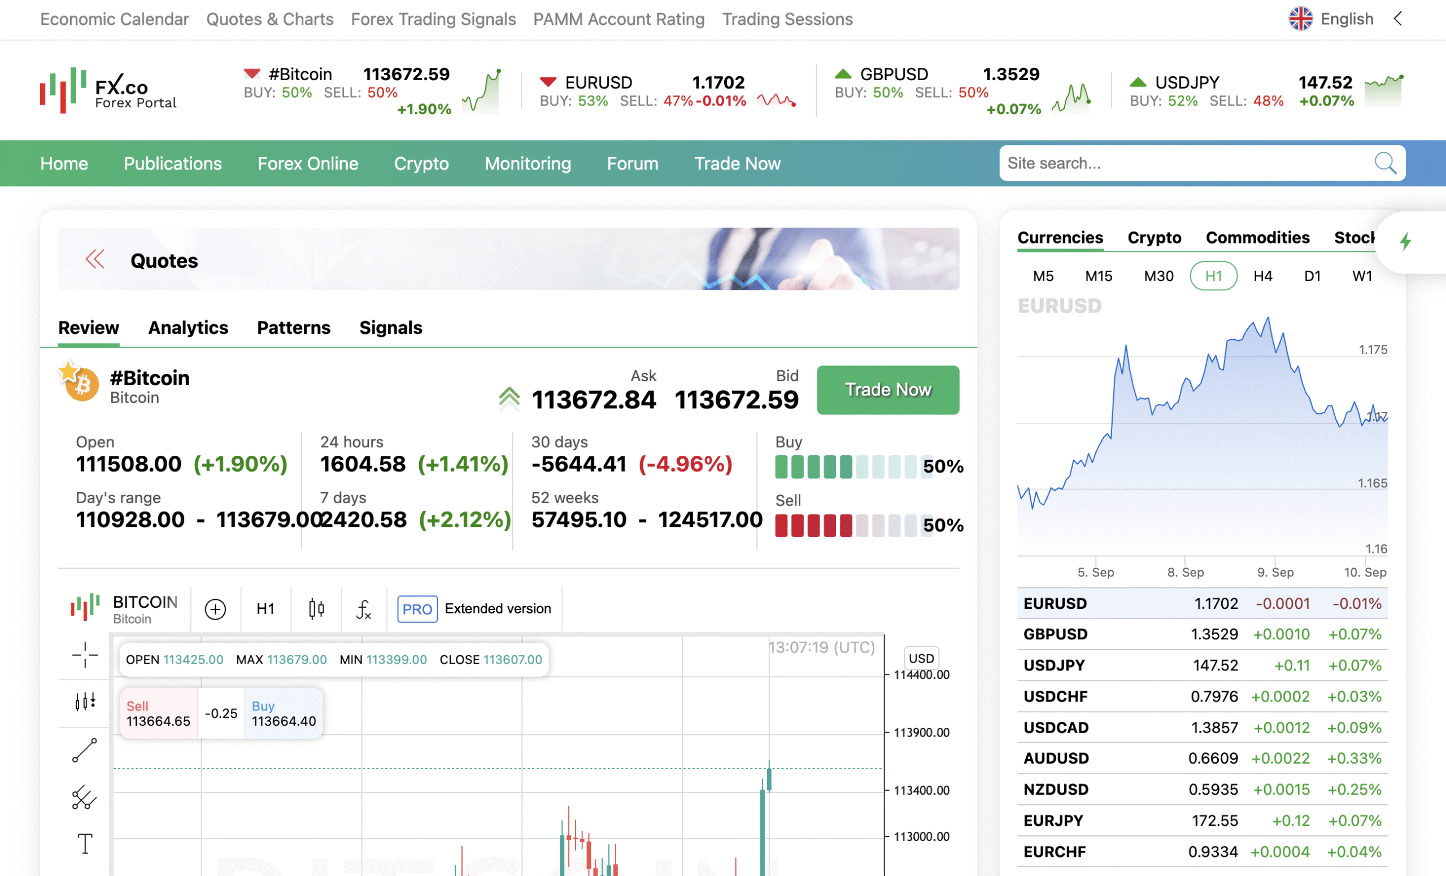Switch to the Review tab

pos(89,328)
